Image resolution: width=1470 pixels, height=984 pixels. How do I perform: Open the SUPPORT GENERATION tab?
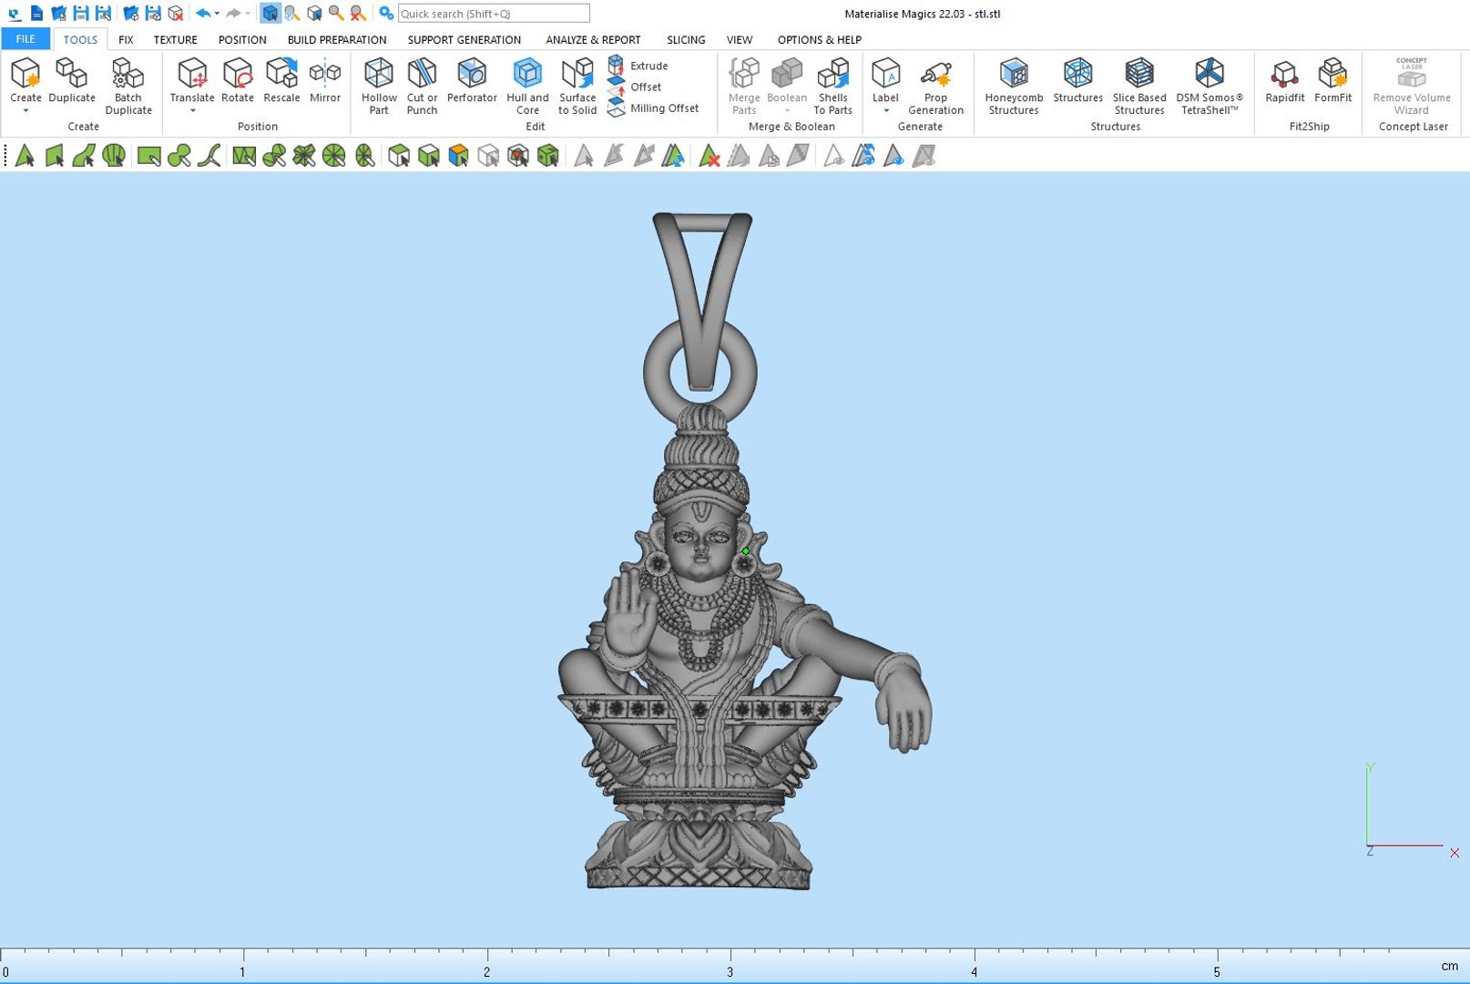click(x=464, y=40)
